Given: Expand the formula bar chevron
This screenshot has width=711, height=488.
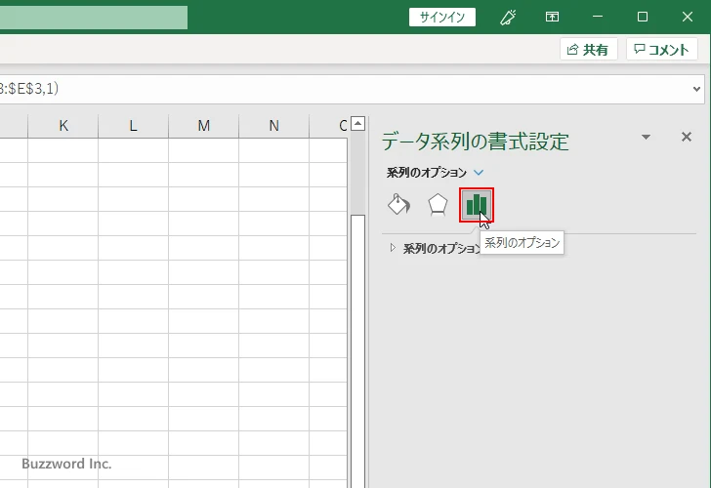Looking at the screenshot, I should pyautogui.click(x=696, y=89).
